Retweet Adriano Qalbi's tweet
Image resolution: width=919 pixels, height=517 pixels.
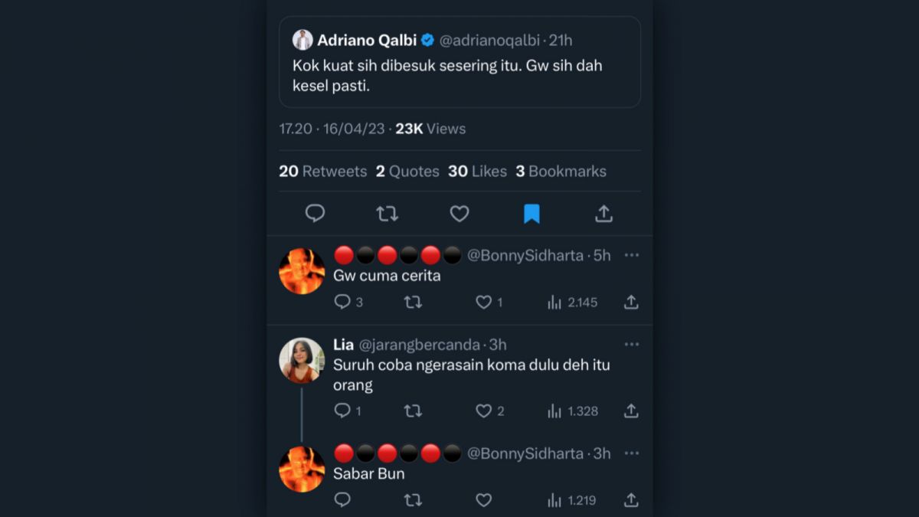(x=387, y=214)
